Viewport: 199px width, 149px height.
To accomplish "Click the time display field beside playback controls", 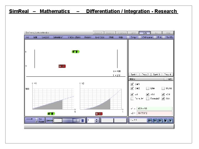I will pyautogui.click(x=138, y=120).
